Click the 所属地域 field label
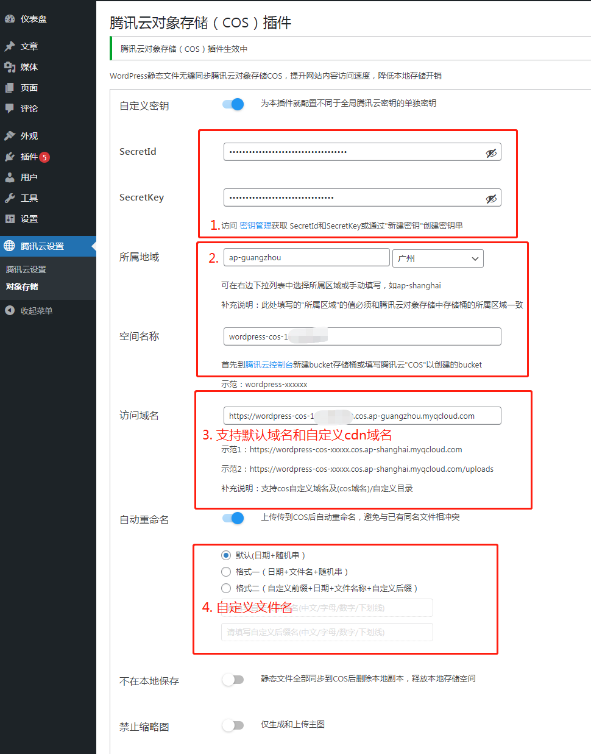This screenshot has height=754, width=591. pyautogui.click(x=139, y=257)
